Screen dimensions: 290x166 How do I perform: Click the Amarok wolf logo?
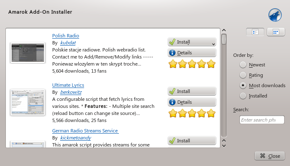(x=275, y=15)
